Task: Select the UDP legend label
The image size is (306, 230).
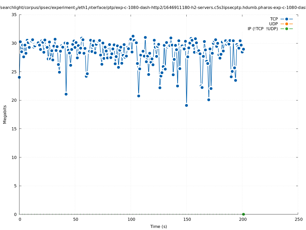Action: (273, 24)
